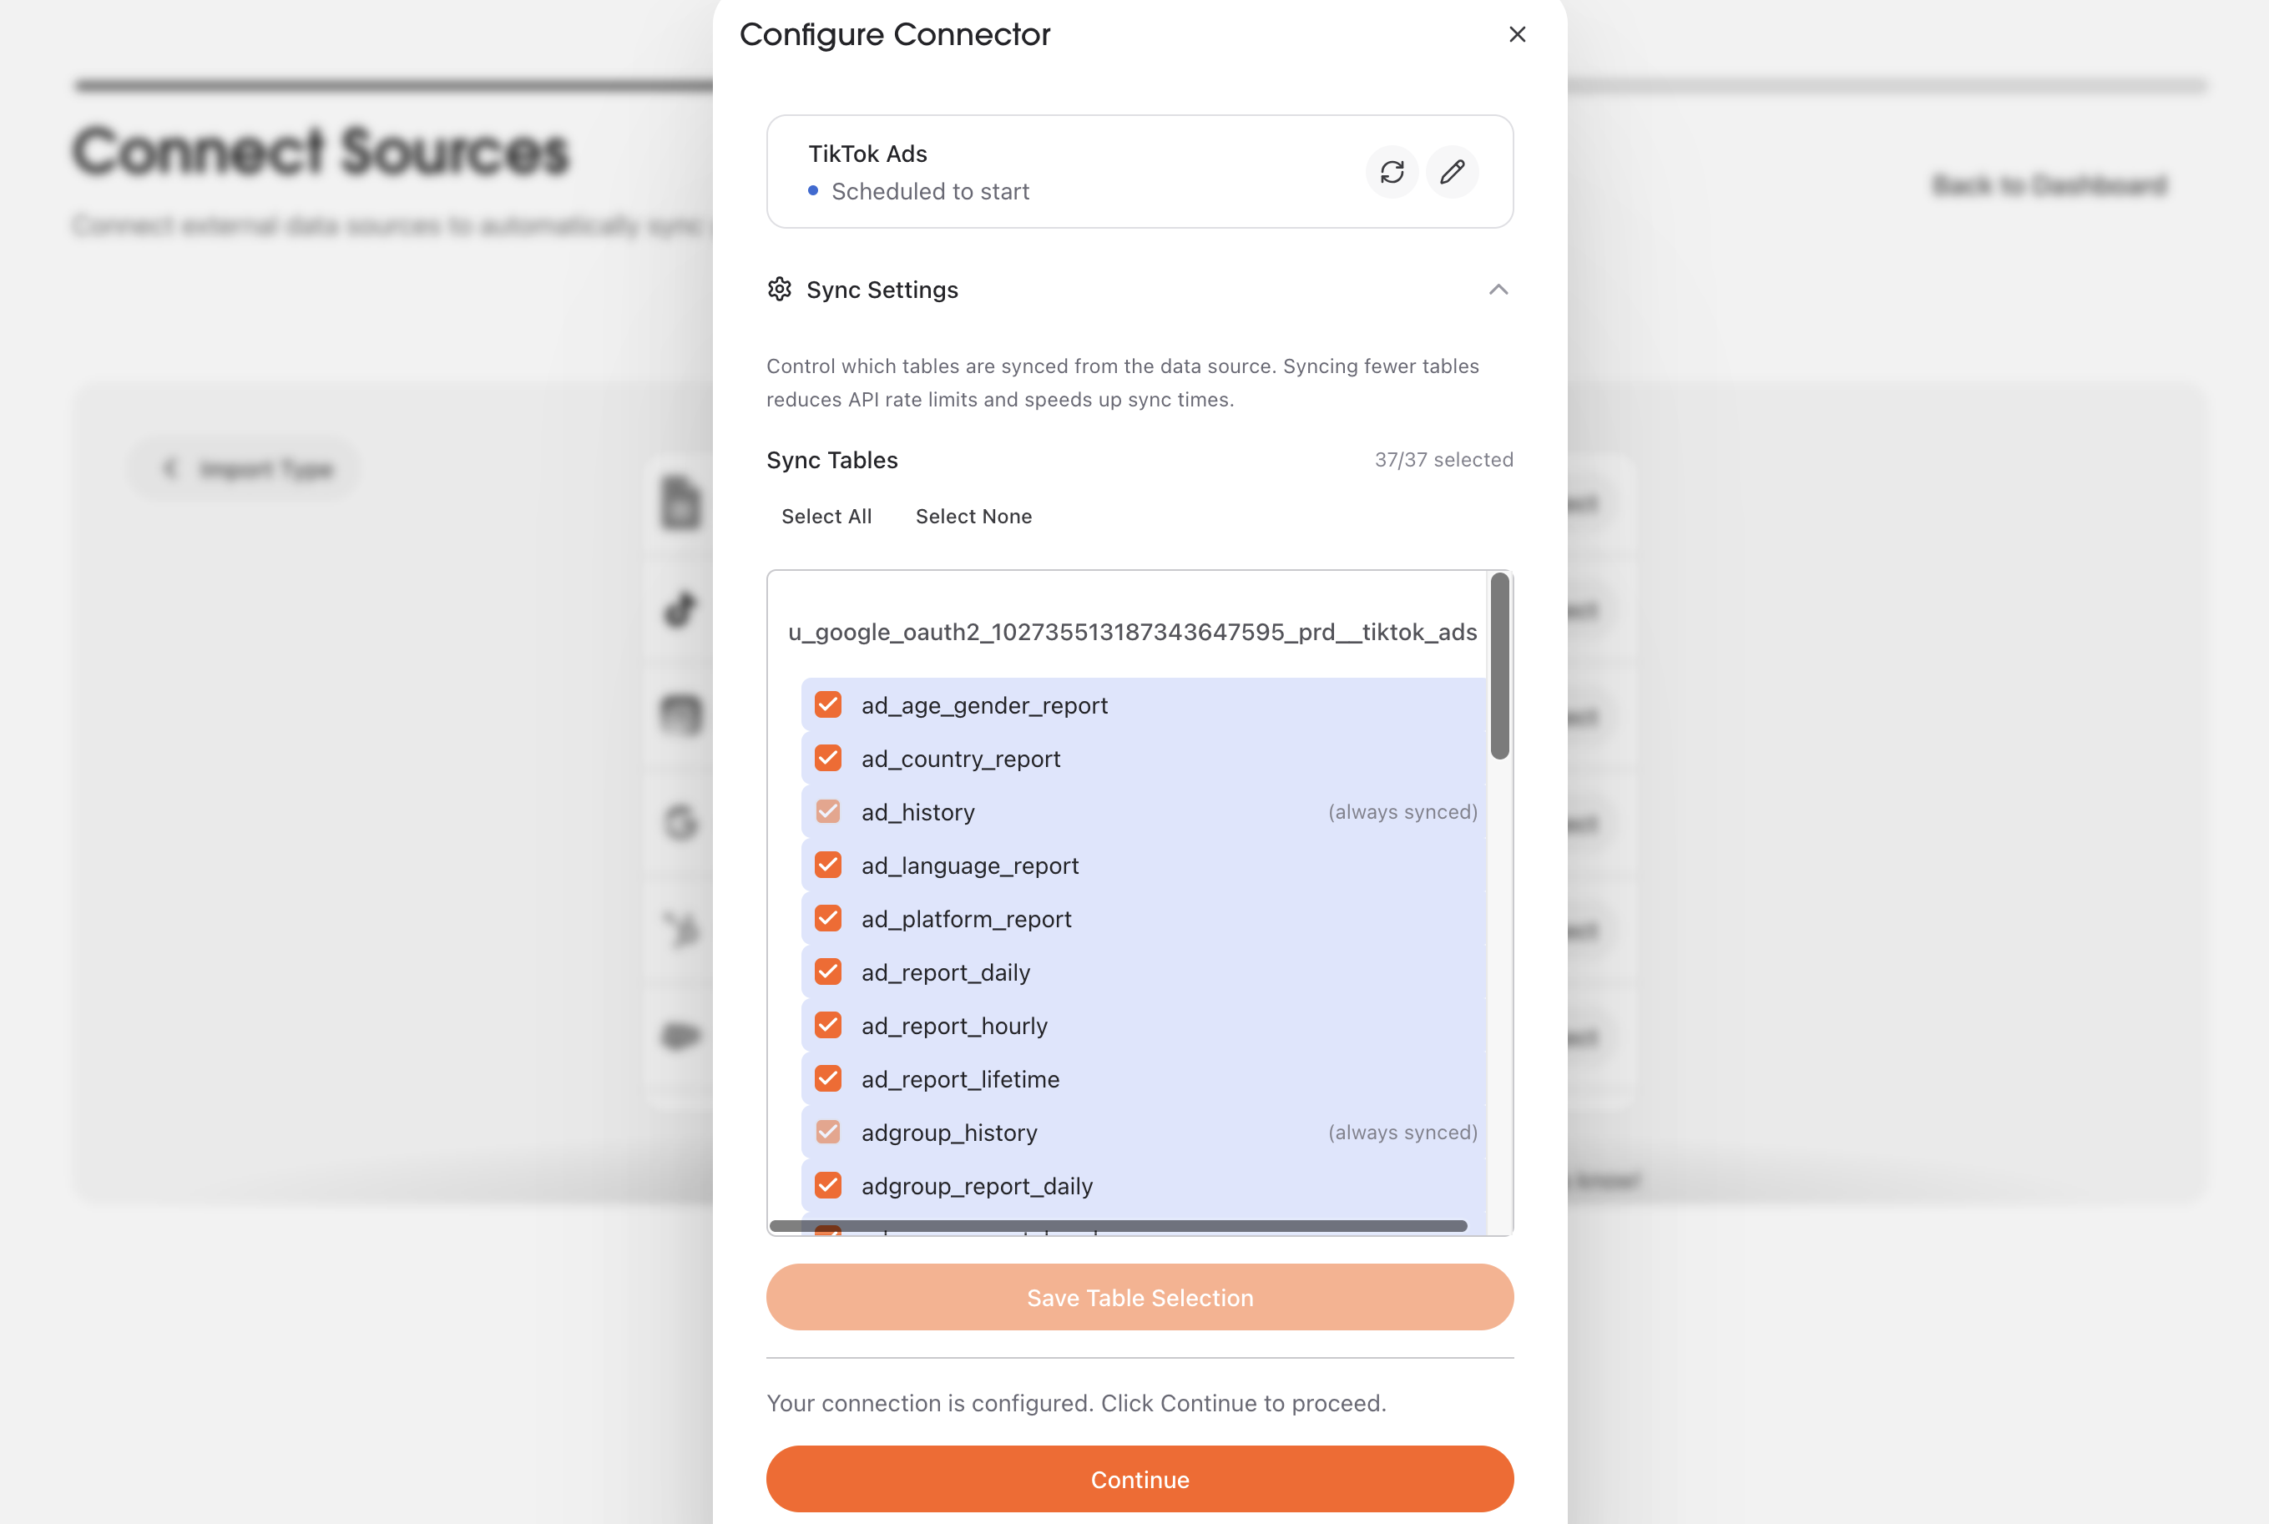This screenshot has height=1524, width=2269.
Task: Collapse the Sync Settings section
Action: (1498, 290)
